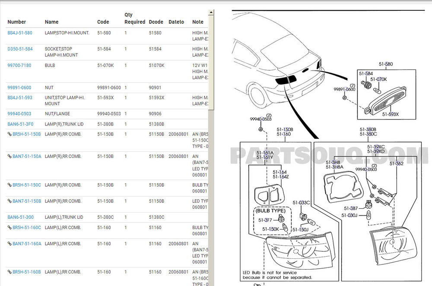Select the 51-150K callout in the diagram

click(x=270, y=229)
